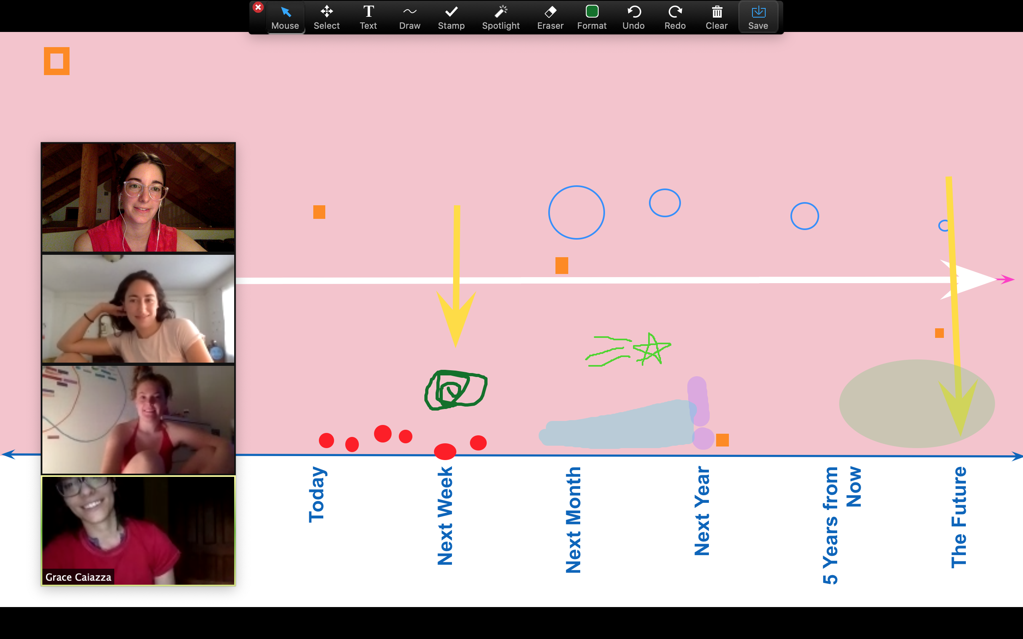Click the orange hollow square stamp

[57, 61]
